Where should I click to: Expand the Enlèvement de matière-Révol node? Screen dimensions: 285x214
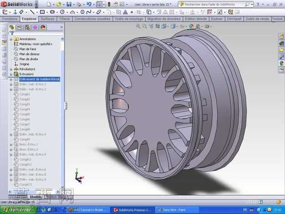11,79
